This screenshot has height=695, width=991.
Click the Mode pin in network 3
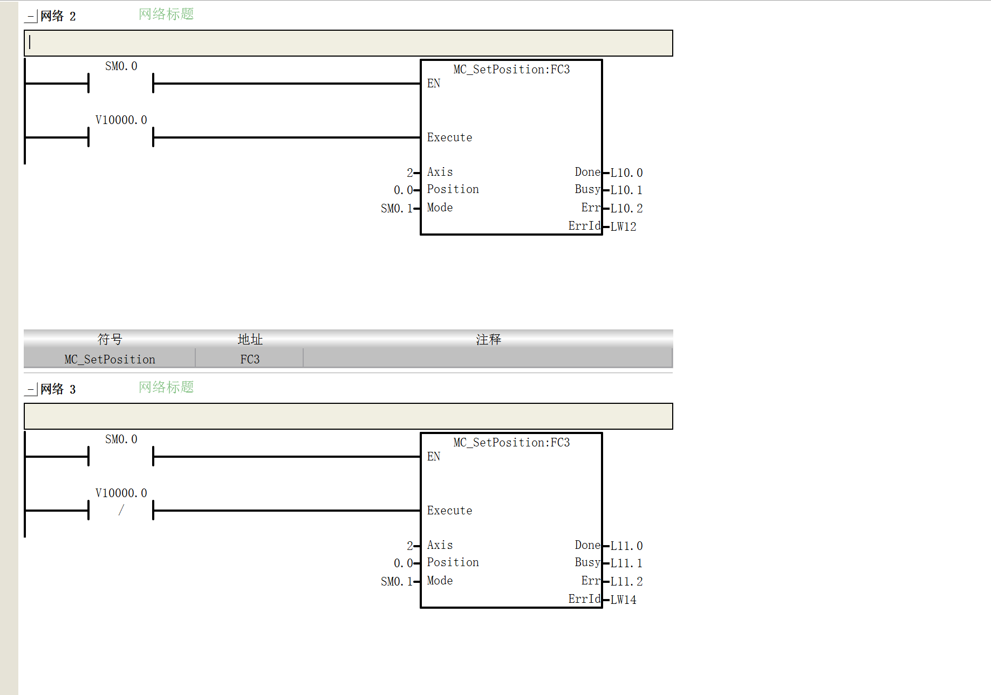tap(440, 581)
